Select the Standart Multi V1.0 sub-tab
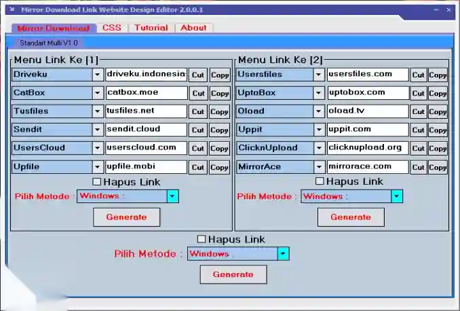460x311 pixels. (x=49, y=43)
